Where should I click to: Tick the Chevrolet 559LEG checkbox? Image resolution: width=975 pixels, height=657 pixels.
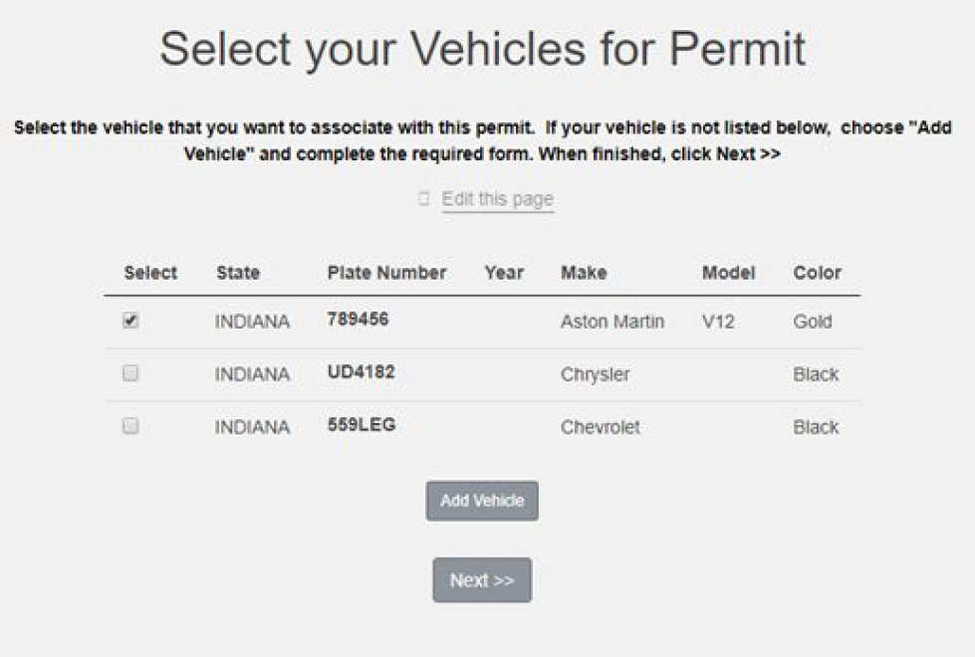click(130, 425)
